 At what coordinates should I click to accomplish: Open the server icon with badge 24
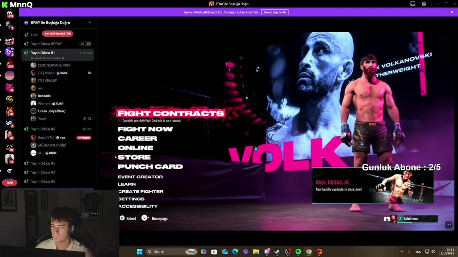pyautogui.click(x=10, y=135)
